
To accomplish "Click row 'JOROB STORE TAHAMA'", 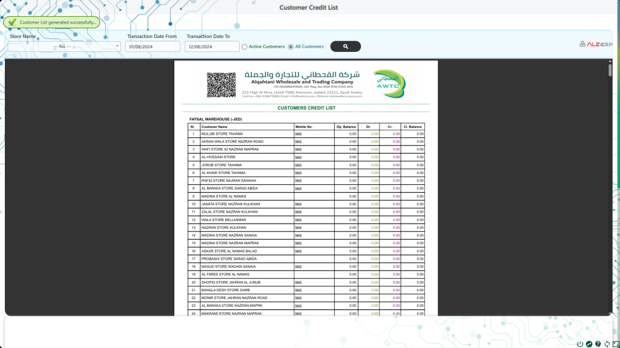I will pos(306,165).
